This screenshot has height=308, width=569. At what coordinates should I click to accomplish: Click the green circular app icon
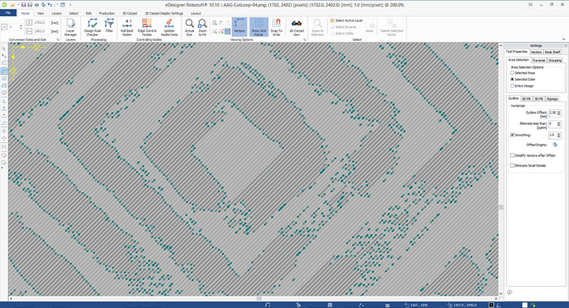tap(4, 4)
